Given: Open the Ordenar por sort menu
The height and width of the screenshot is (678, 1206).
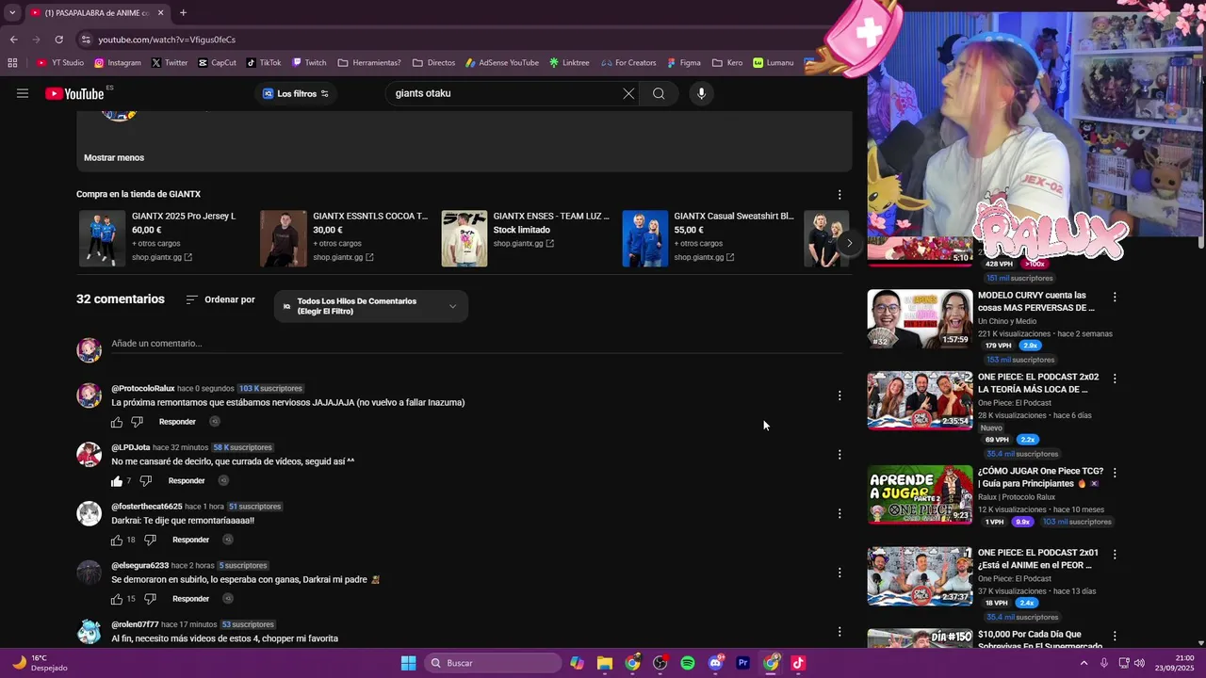Looking at the screenshot, I should pos(220,299).
